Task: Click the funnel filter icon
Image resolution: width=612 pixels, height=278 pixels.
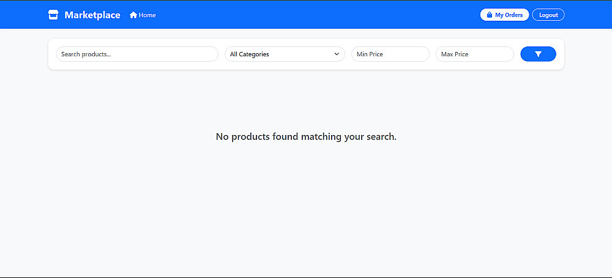Action: 538,54
